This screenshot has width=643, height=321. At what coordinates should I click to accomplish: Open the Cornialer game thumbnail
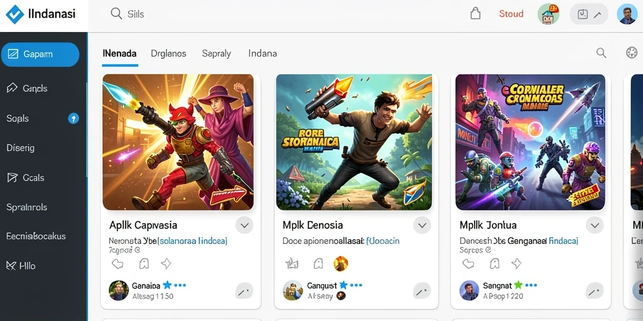click(530, 142)
